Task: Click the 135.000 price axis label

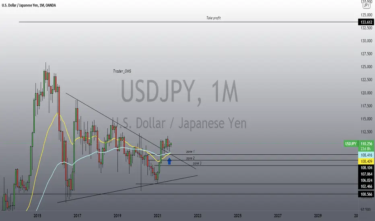Action: (x=367, y=15)
